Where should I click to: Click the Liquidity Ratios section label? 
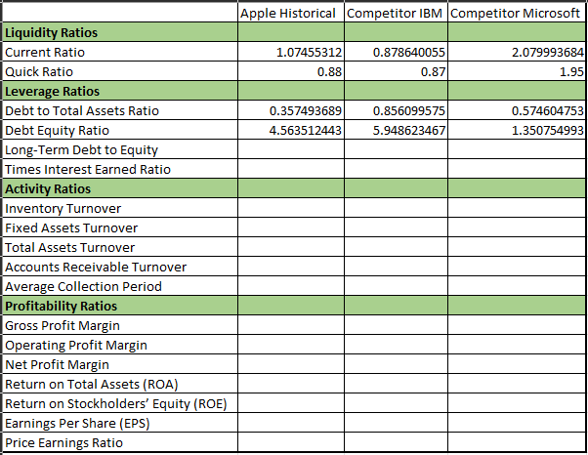51,33
